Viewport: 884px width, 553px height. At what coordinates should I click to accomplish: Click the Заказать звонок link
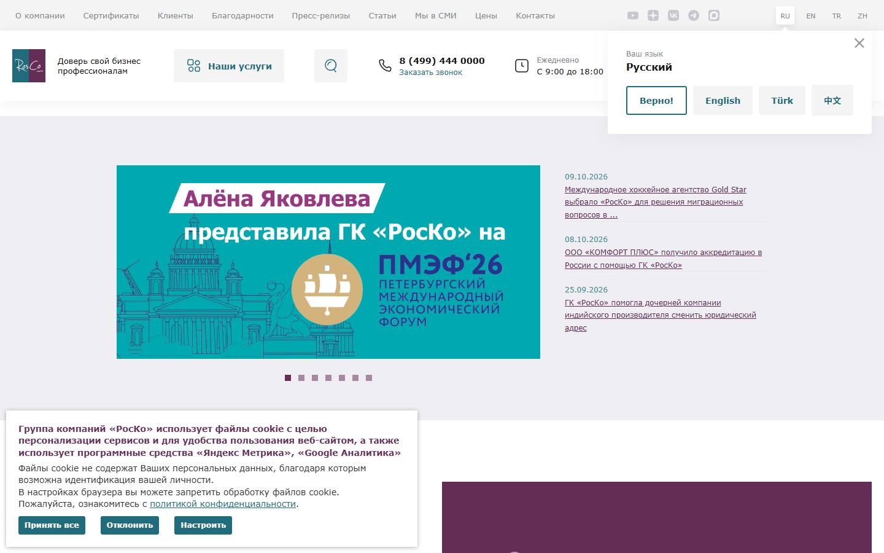click(431, 73)
